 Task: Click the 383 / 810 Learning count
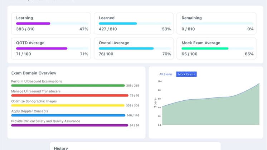click(25, 29)
